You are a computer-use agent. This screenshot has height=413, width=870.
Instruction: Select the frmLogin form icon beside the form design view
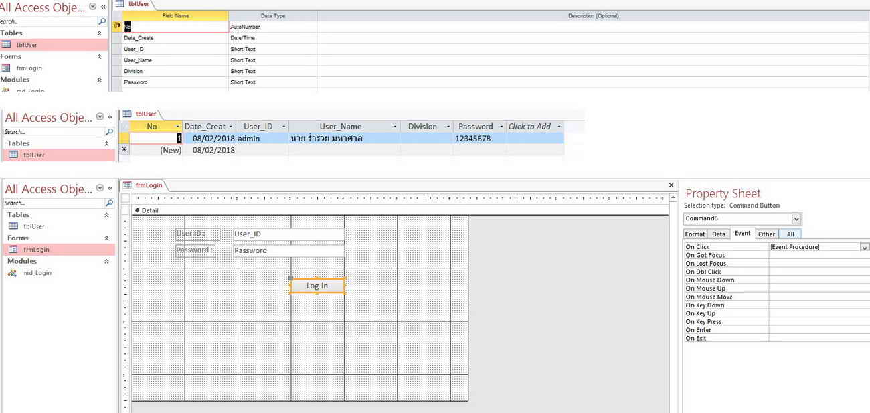13,250
